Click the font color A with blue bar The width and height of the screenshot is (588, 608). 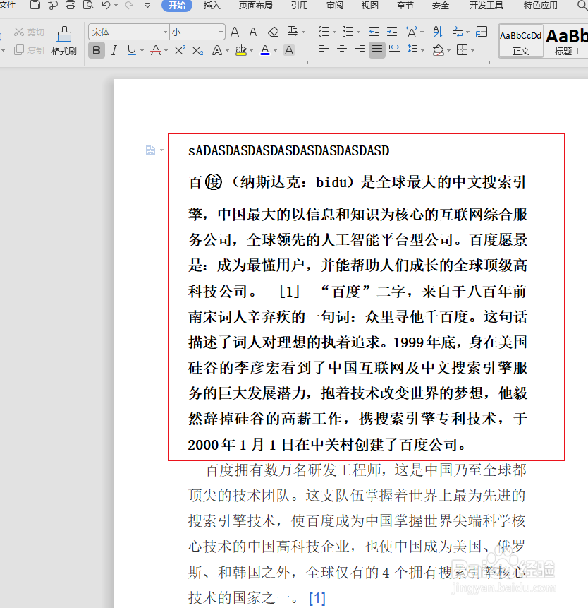(265, 50)
